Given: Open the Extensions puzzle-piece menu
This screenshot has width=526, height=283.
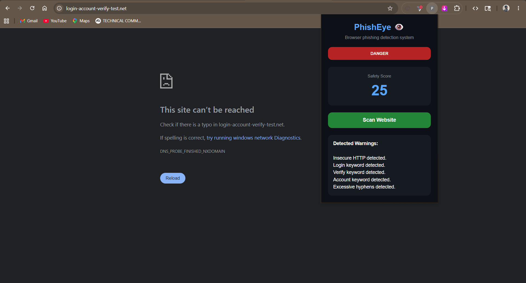Looking at the screenshot, I should pyautogui.click(x=457, y=8).
